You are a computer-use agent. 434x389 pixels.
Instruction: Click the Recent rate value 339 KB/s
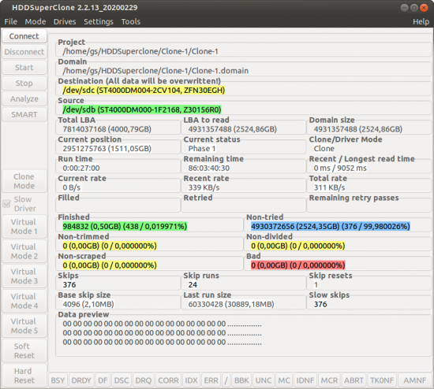click(204, 187)
